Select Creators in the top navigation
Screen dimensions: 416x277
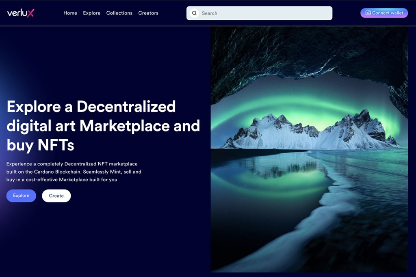pyautogui.click(x=148, y=13)
